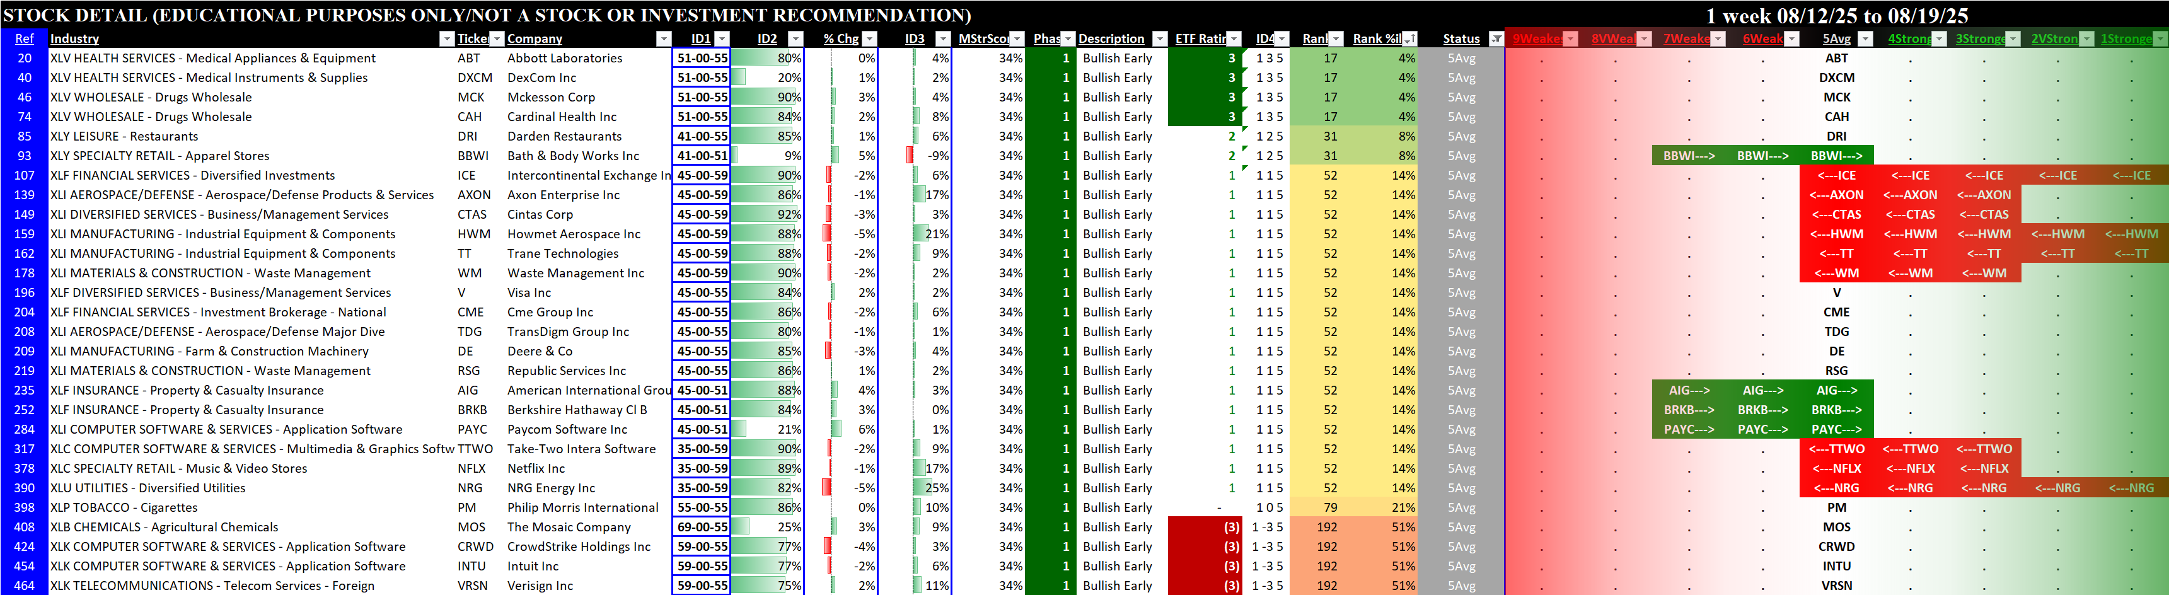Select 'XLY LEISURE - Restaurants' industry cell
This screenshot has height=595, width=2169.
124,136
